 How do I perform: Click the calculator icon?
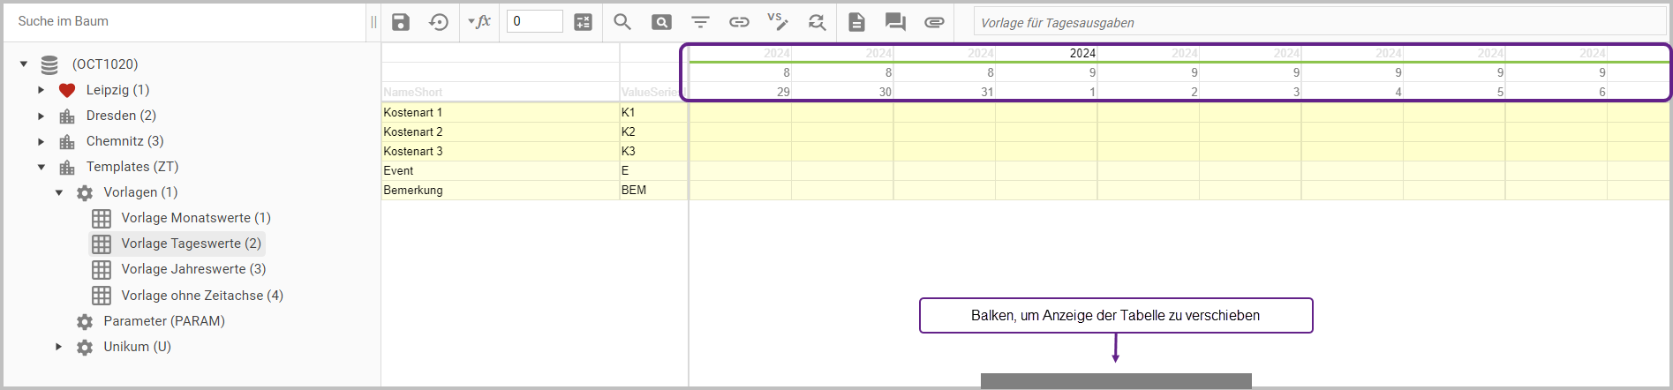(584, 22)
